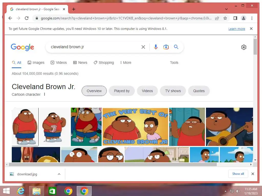Select the Overview chip
Viewport: 262px width, 196px height.
coord(94,91)
